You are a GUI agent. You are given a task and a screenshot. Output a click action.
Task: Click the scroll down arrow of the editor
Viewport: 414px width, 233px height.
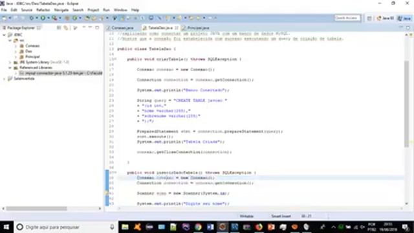coord(406,203)
